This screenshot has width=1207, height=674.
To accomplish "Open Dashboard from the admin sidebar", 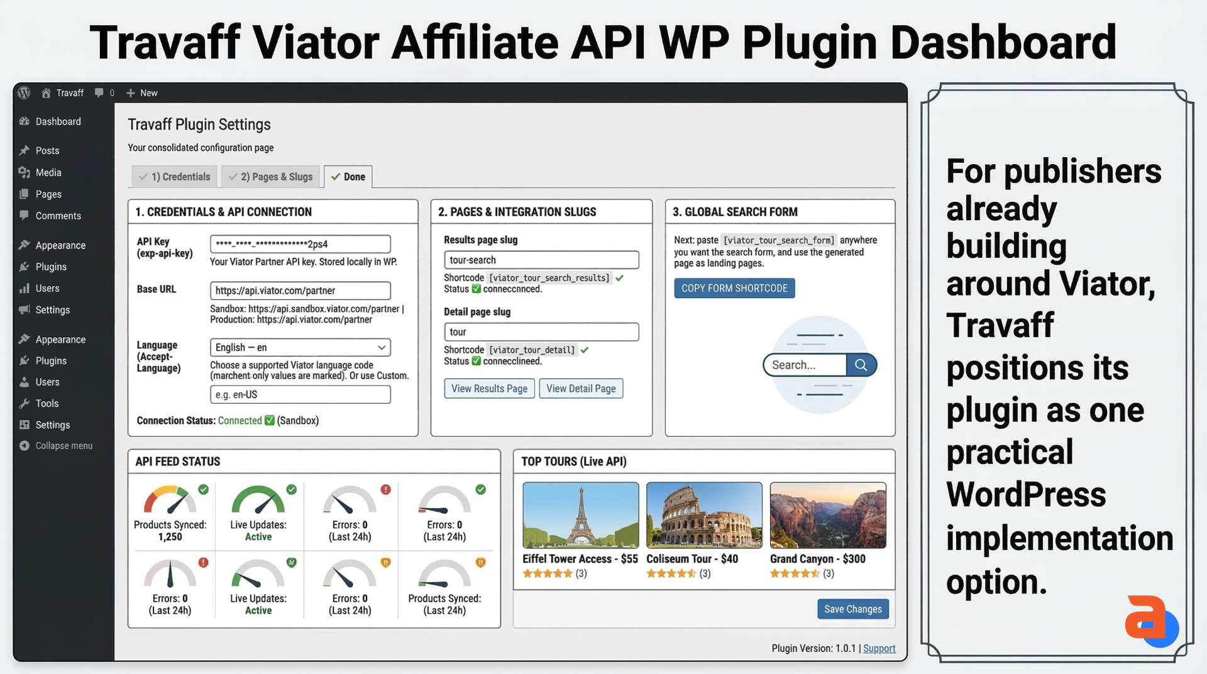I will pyautogui.click(x=58, y=121).
